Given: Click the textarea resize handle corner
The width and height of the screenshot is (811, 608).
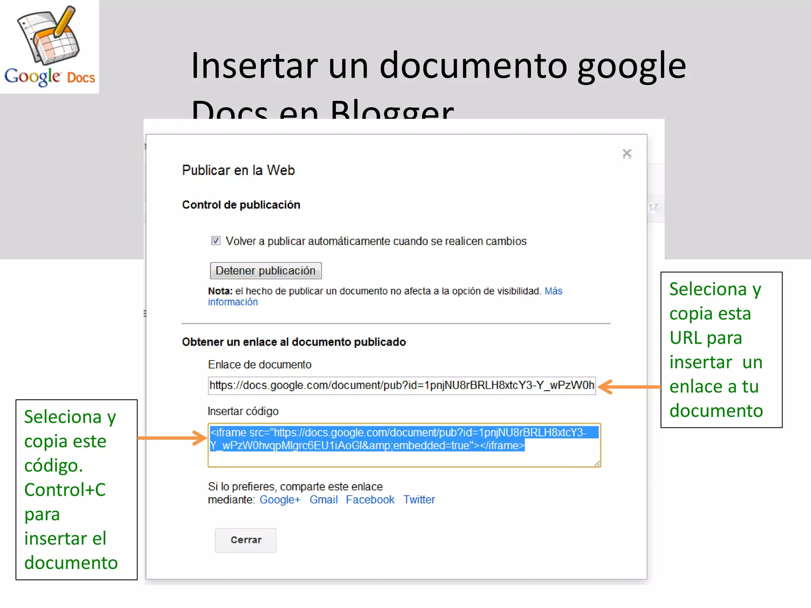Looking at the screenshot, I should coord(597,463).
